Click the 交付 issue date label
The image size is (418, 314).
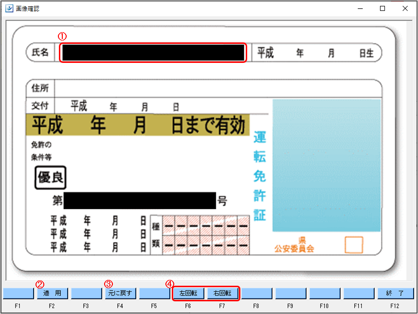[x=40, y=106]
